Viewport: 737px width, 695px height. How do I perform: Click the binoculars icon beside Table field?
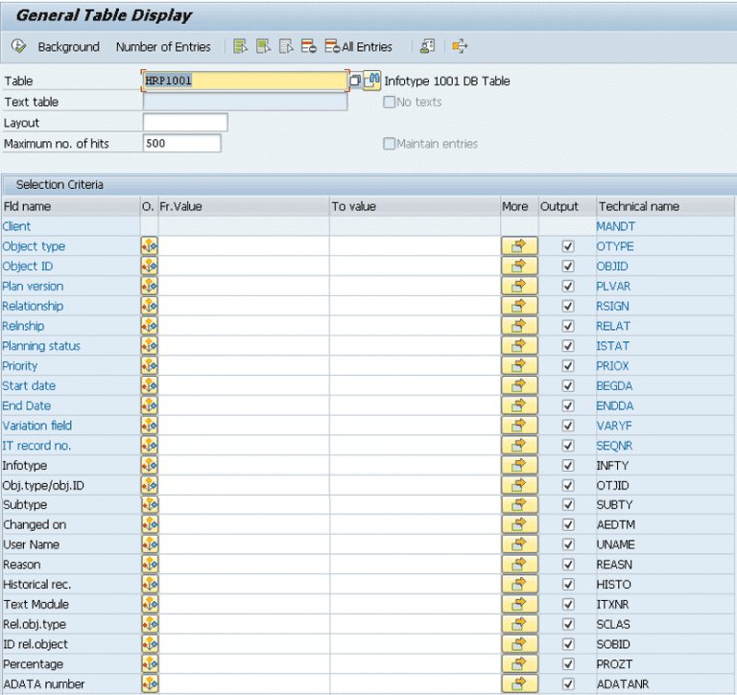[371, 81]
